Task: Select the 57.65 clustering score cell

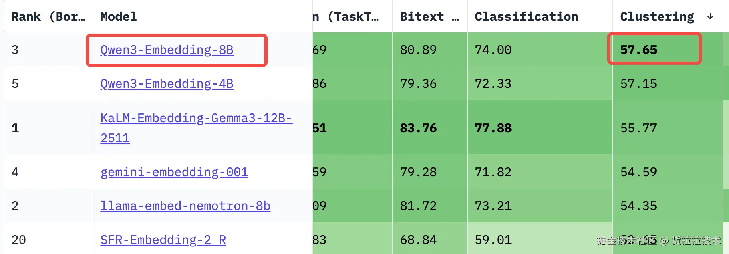Action: pyautogui.click(x=638, y=50)
